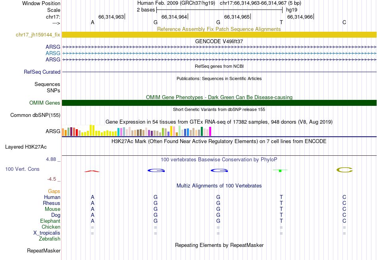377x260 pixels.
Task: Open the first ARSG GENCODE transcript label
Action: click(x=53, y=47)
